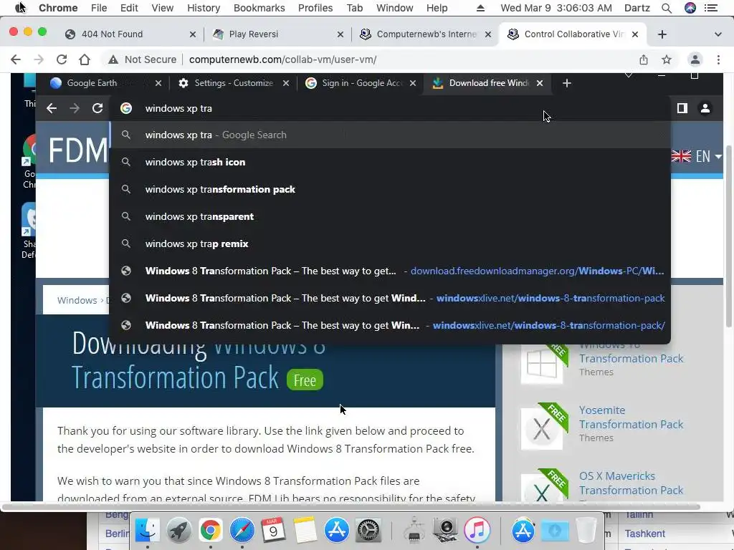Close the Download free Windows tab in VM
The width and height of the screenshot is (734, 550).
point(540,83)
